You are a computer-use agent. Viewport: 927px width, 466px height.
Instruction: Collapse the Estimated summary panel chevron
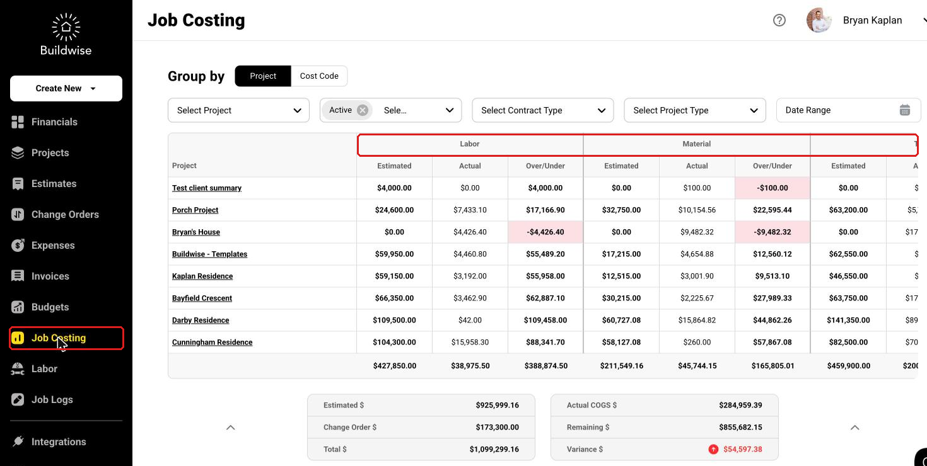pos(231,428)
